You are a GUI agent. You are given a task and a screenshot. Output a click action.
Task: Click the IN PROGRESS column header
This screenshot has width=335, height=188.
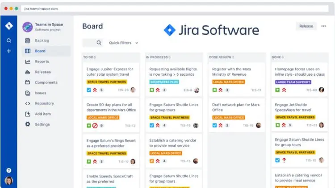158,57
